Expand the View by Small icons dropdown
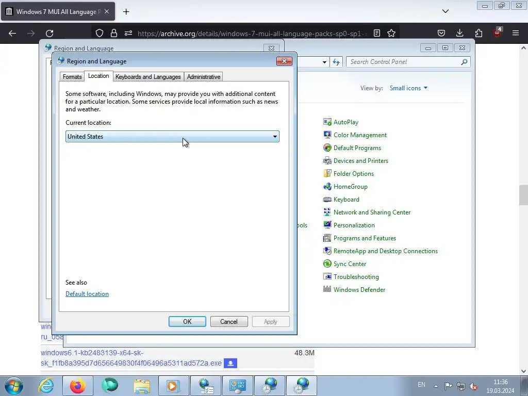The width and height of the screenshot is (528, 396). click(408, 88)
